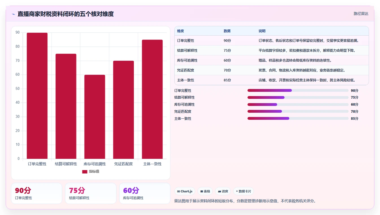Click the 库存可追溯性 x-axis label
Screen dimensions: 380x215
95,164
